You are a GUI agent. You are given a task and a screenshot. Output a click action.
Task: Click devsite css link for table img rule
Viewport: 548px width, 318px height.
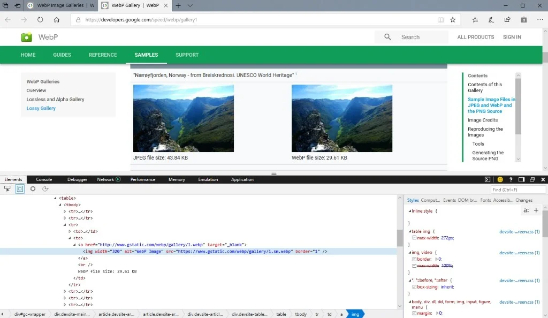point(519,232)
